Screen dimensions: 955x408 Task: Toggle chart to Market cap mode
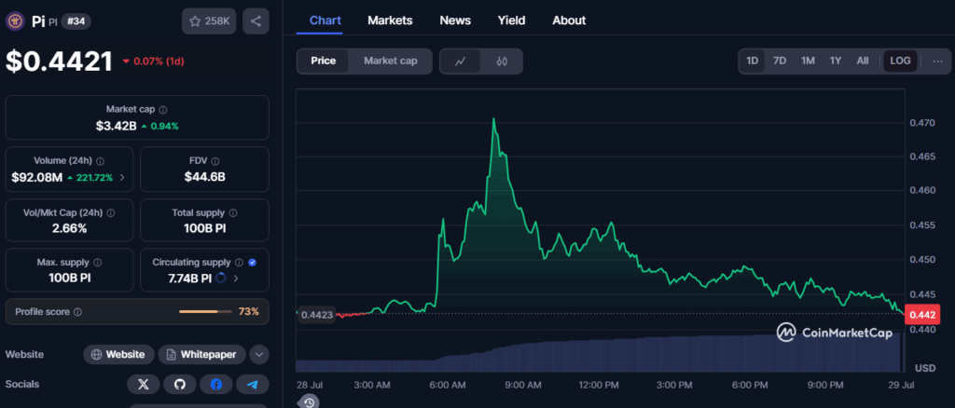(391, 61)
